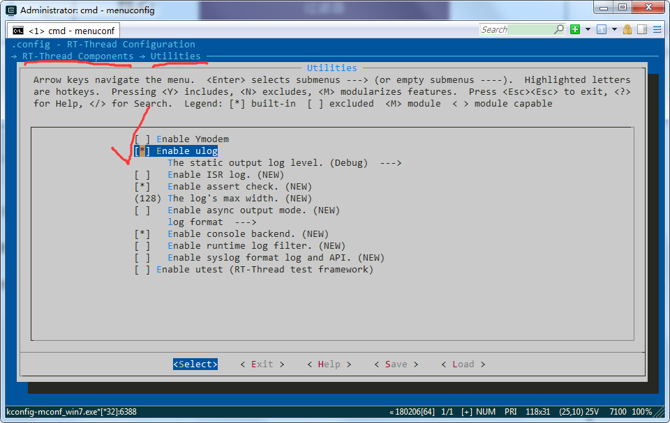Select the '<1> cmd - menuconf' tab
This screenshot has height=423, width=670.
[x=64, y=31]
